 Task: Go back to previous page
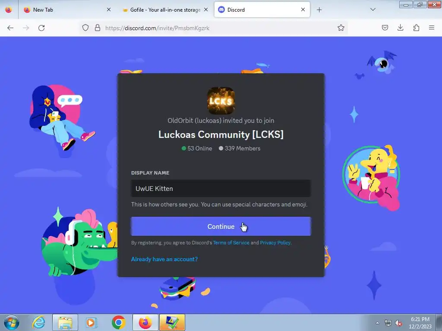click(x=10, y=28)
